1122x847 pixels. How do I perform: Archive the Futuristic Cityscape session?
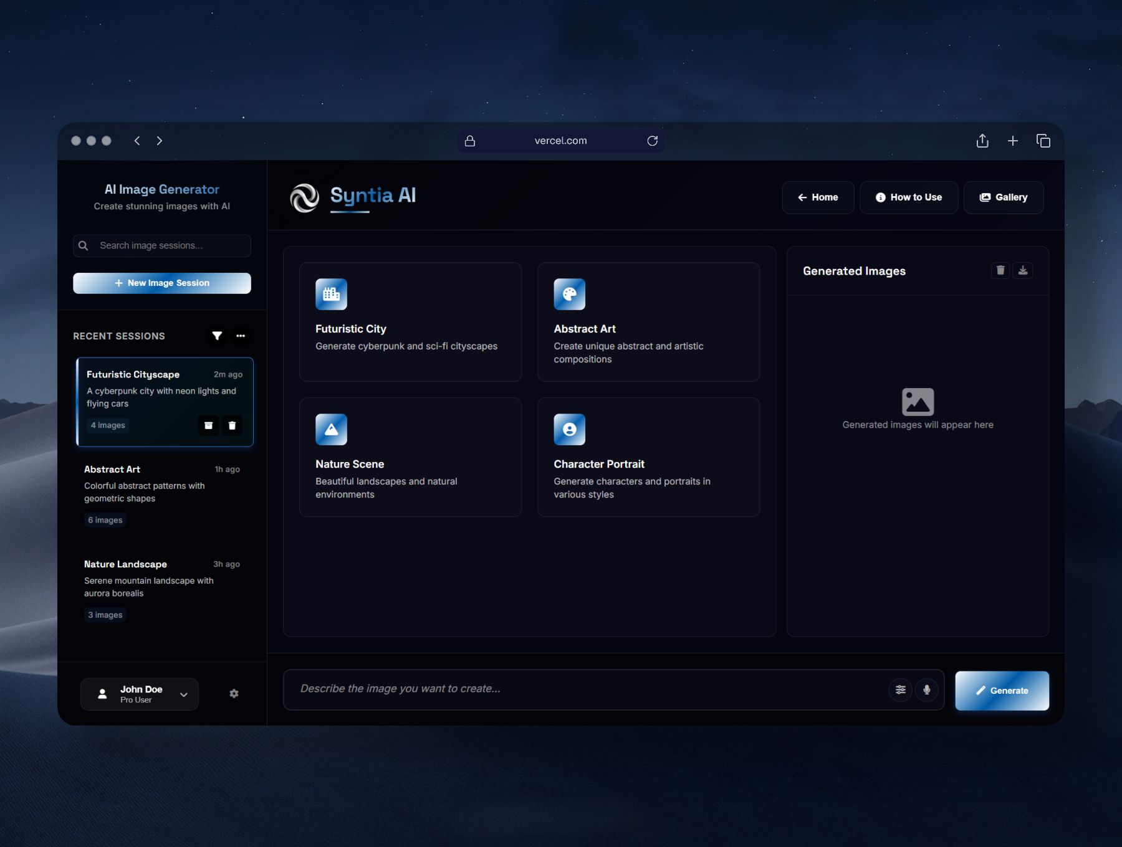click(209, 425)
